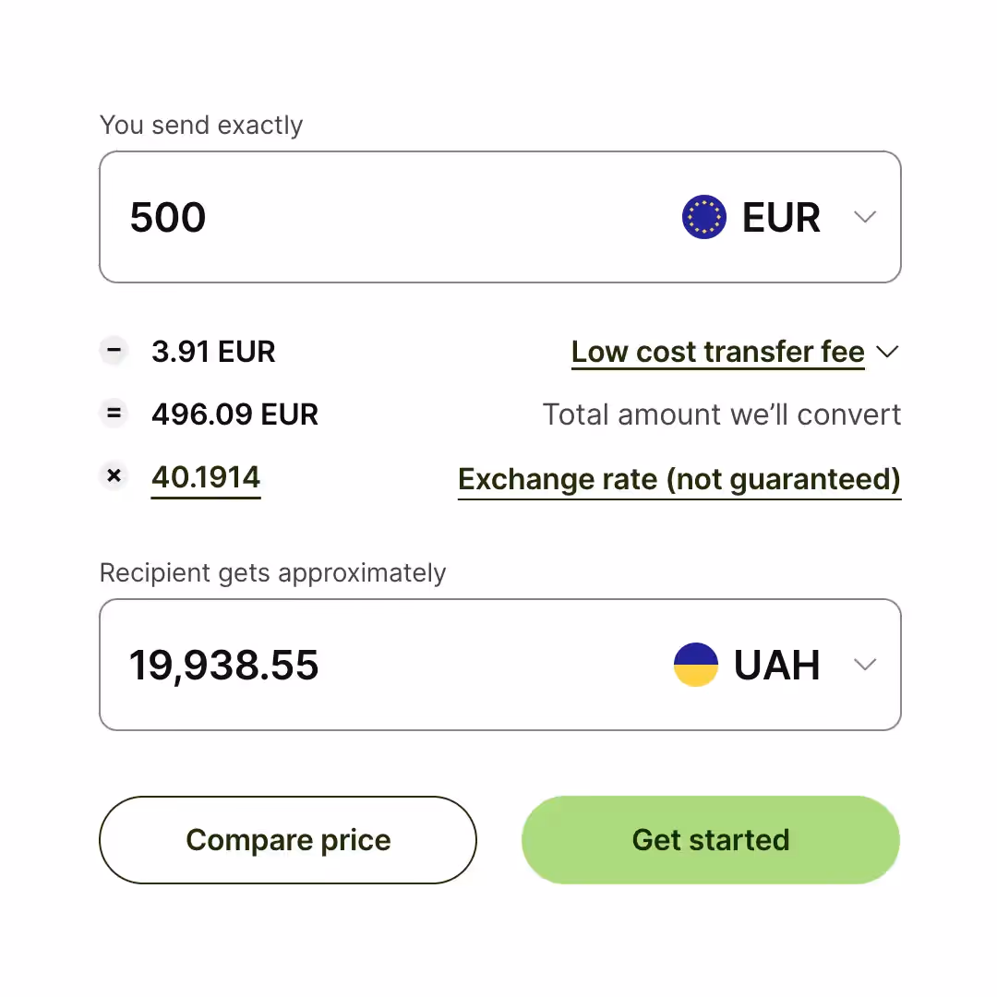Image resolution: width=997 pixels, height=997 pixels.
Task: Click the multiply icon beside the exchange rate
Action: (x=114, y=476)
